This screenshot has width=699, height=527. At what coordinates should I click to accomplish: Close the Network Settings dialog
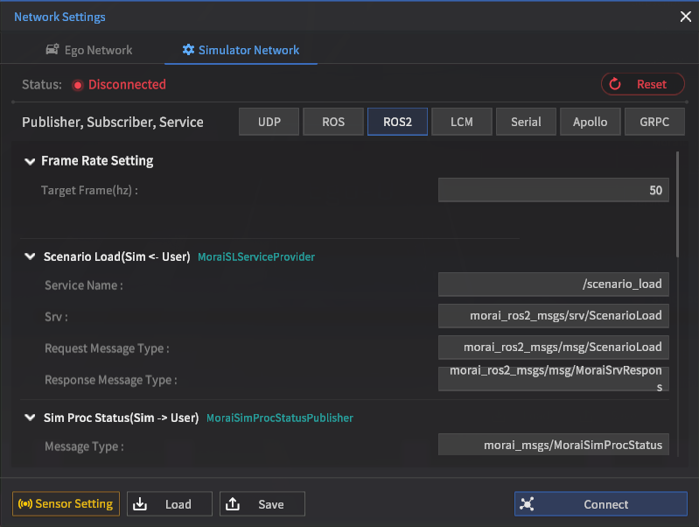[x=685, y=17]
